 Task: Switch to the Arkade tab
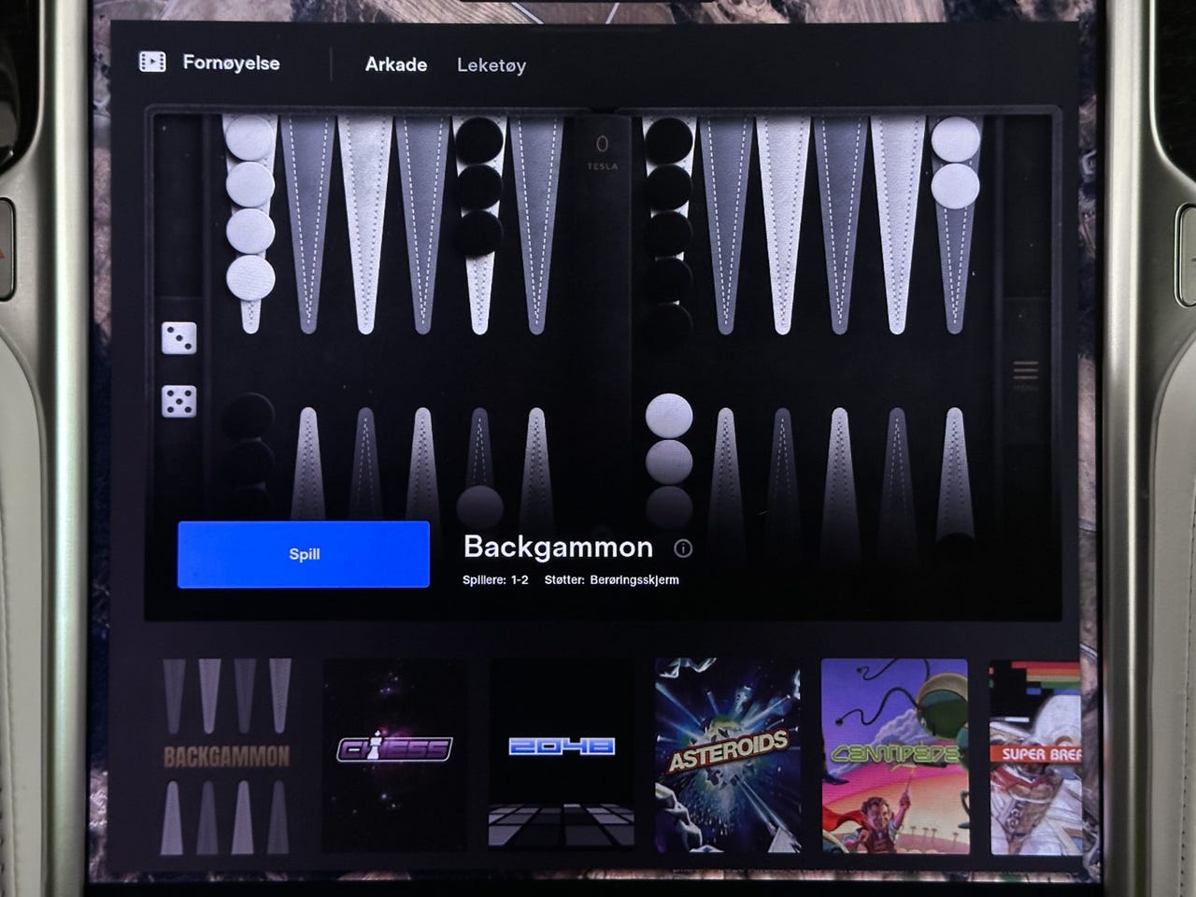coord(396,64)
